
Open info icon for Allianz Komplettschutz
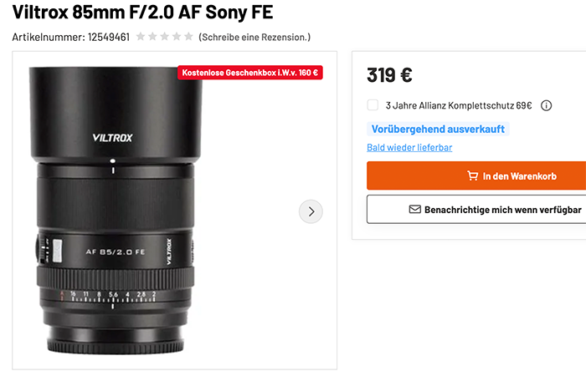click(546, 105)
